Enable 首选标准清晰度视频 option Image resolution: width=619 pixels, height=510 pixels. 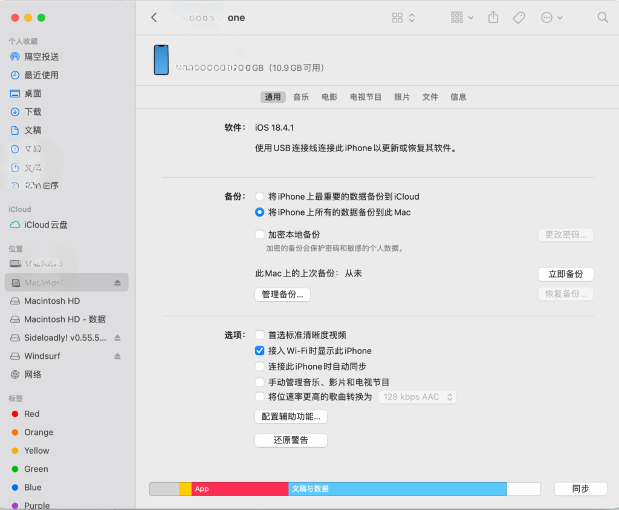coord(259,335)
